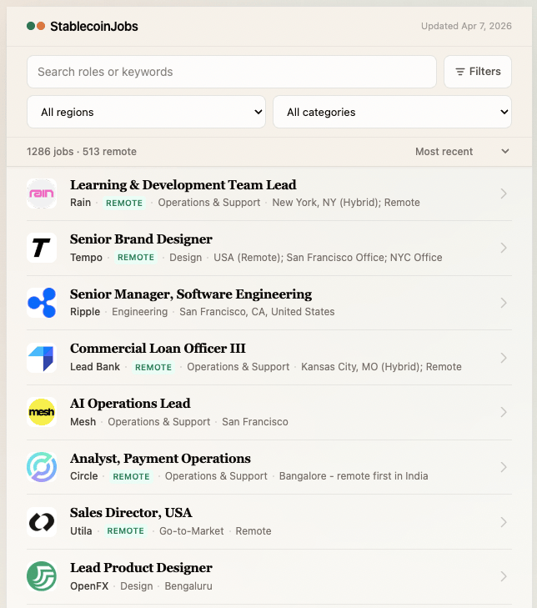
Task: Open the AI Operations Lead row chevron
Action: [504, 412]
